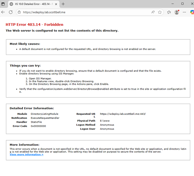Open the user profile avatar
The height and width of the screenshot is (176, 194).
tap(177, 12)
